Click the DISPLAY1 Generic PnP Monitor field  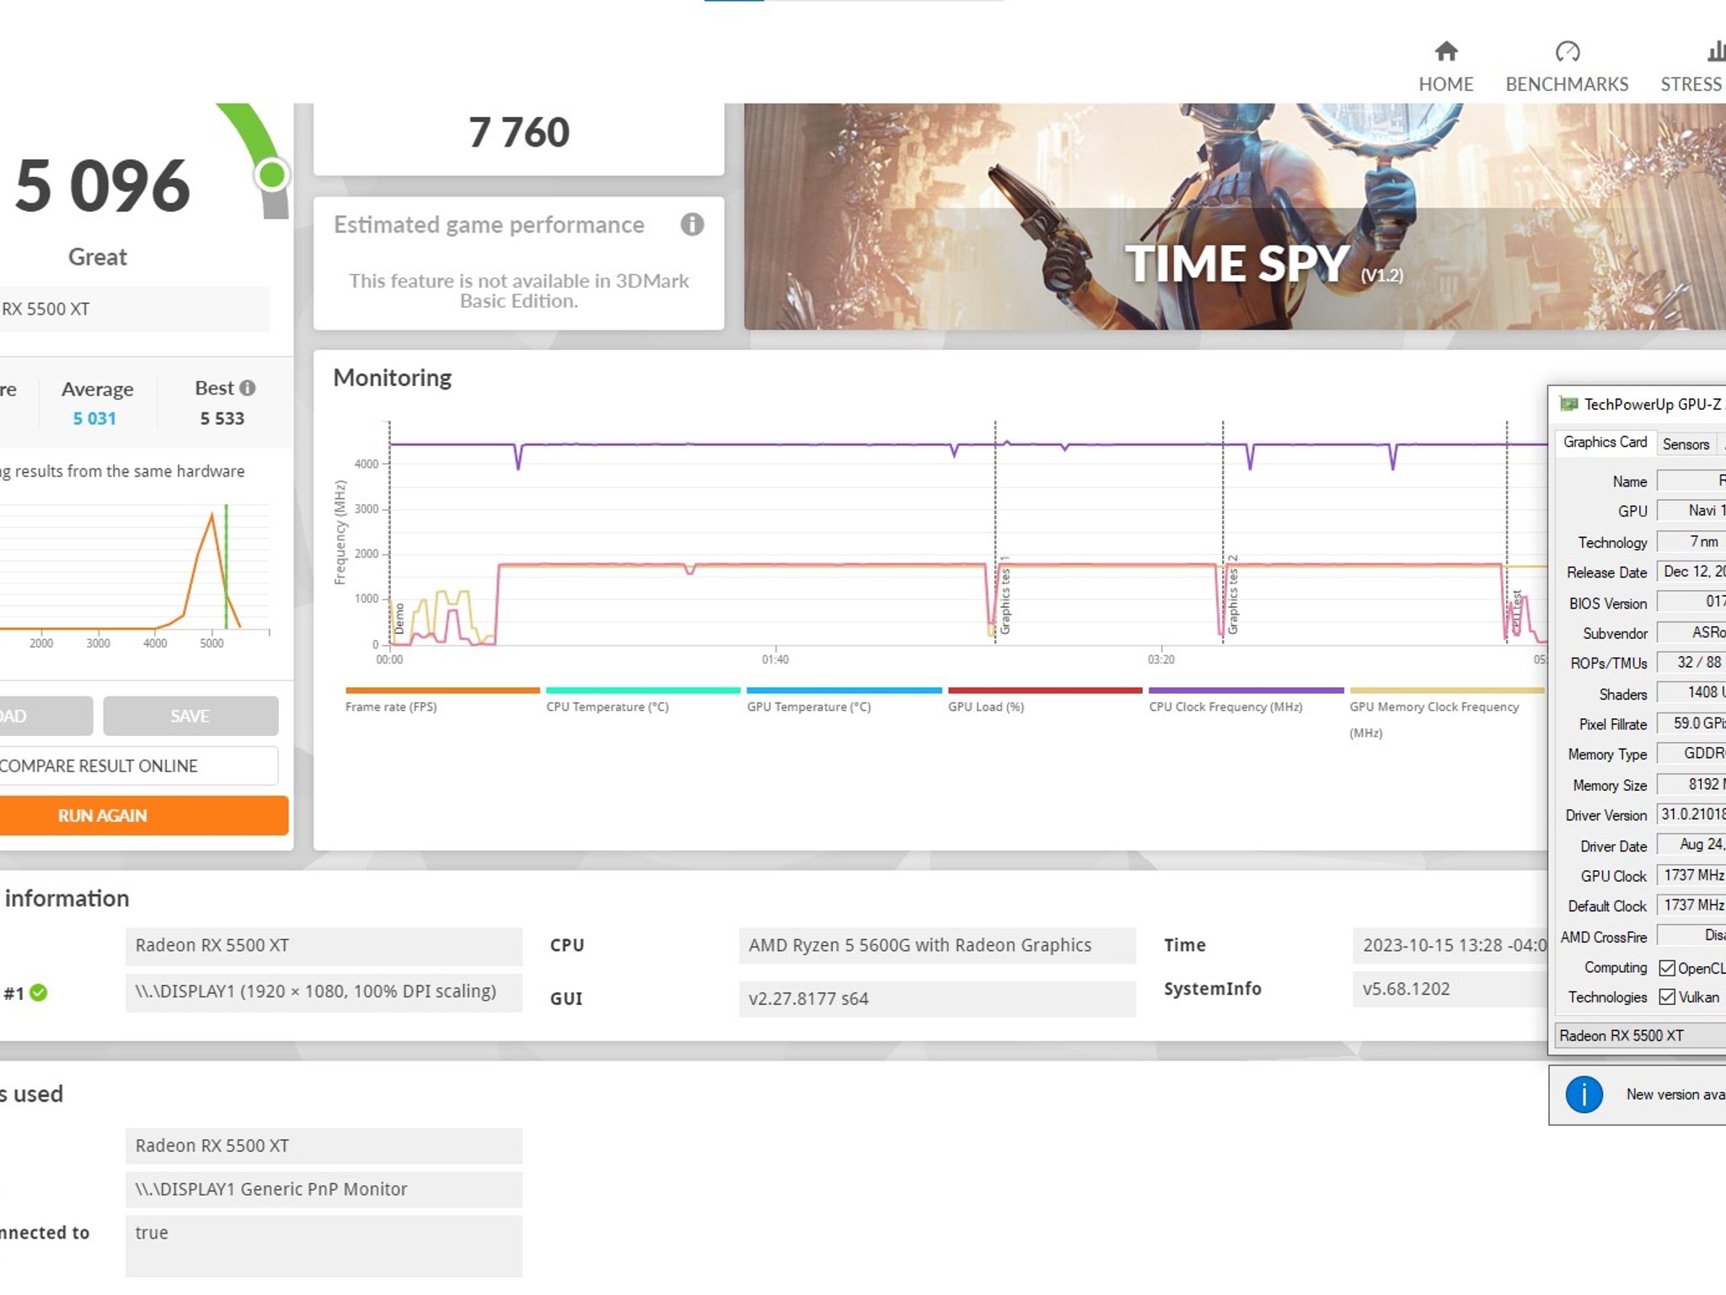pyautogui.click(x=324, y=1190)
